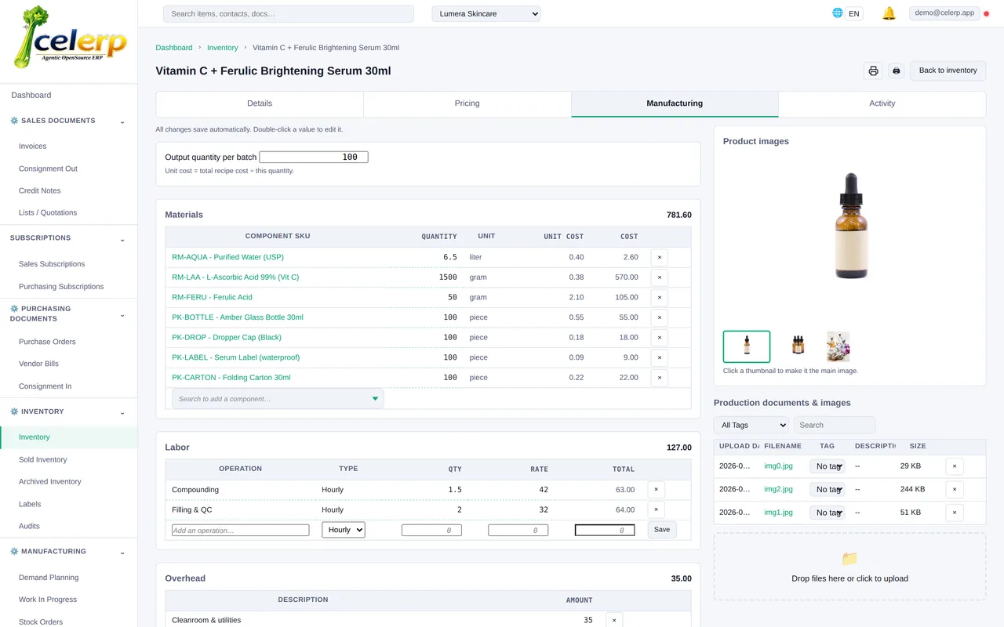This screenshot has width=1004, height=627.
Task: Open the EN language selector
Action: tap(854, 14)
